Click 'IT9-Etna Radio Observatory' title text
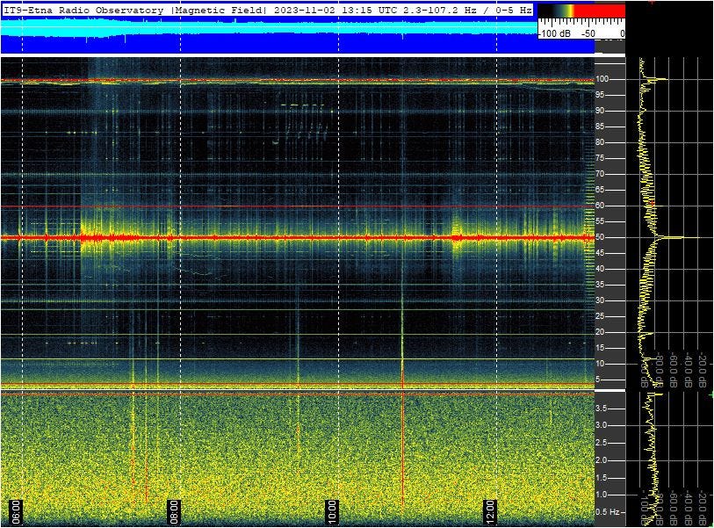Viewport: 714px width, 528px height. [83, 10]
